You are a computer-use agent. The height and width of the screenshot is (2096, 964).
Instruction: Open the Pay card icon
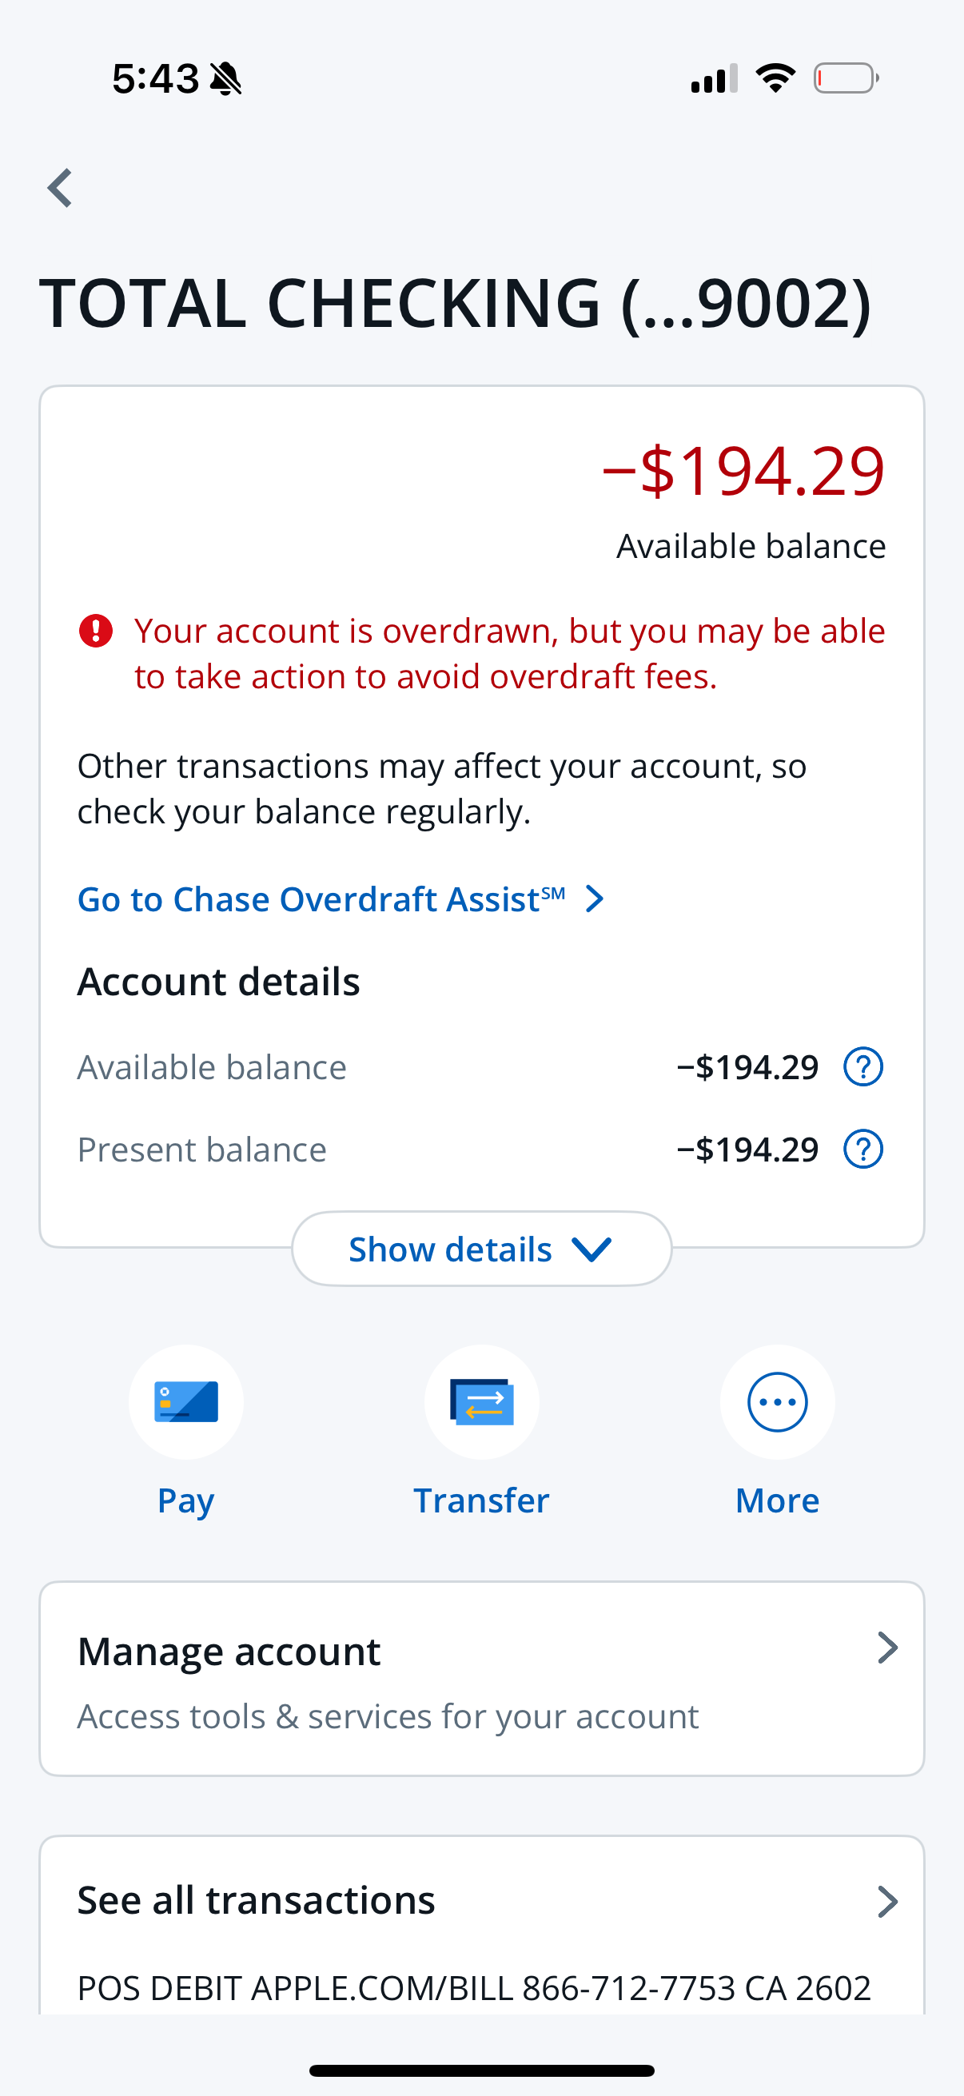pos(186,1401)
